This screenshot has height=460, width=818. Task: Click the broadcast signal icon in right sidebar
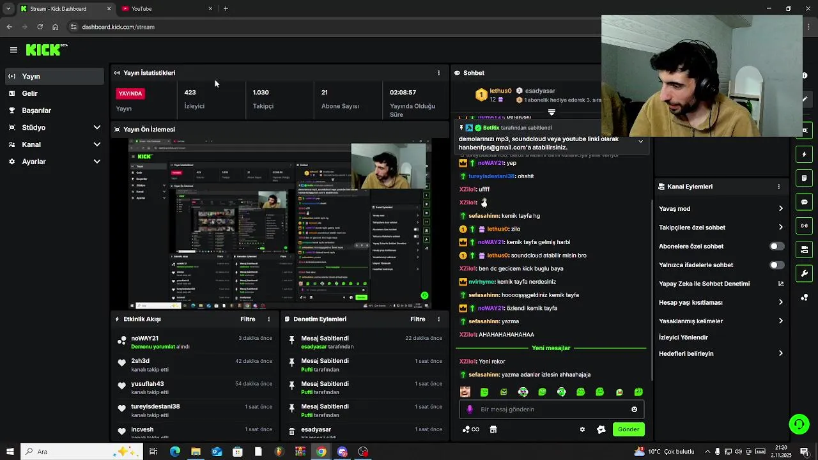pos(805,226)
